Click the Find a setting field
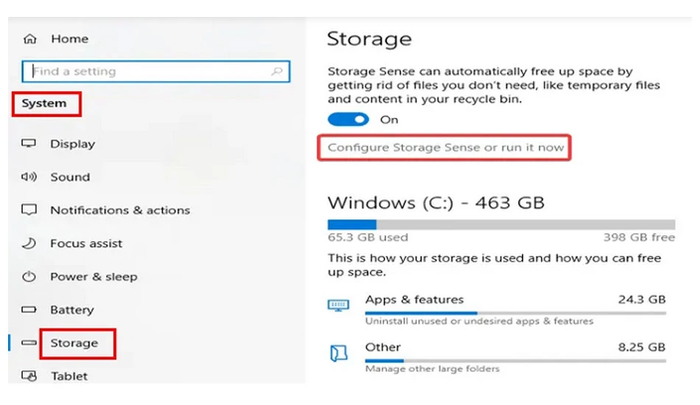Image resolution: width=700 pixels, height=405 pixels. pyautogui.click(x=155, y=71)
